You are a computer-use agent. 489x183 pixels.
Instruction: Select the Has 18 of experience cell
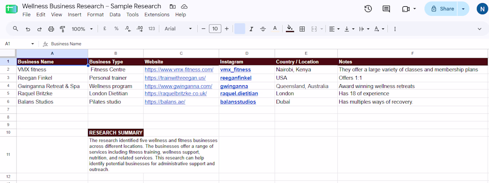click(x=412, y=94)
